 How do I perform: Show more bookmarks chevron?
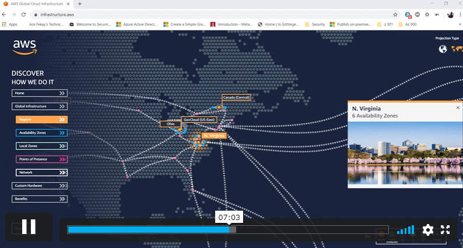(460, 25)
